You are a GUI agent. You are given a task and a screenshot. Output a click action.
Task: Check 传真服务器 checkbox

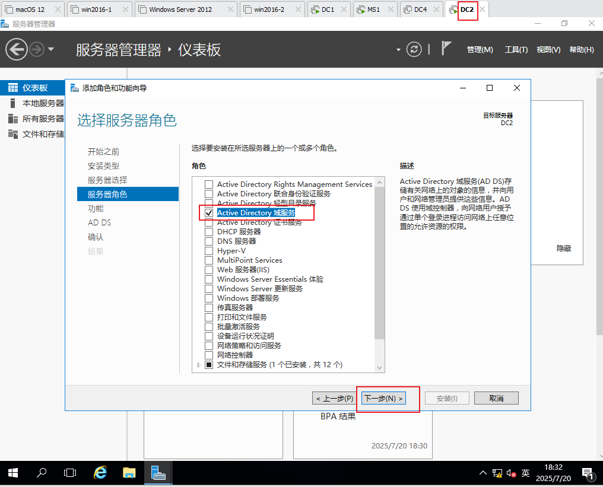[209, 307]
